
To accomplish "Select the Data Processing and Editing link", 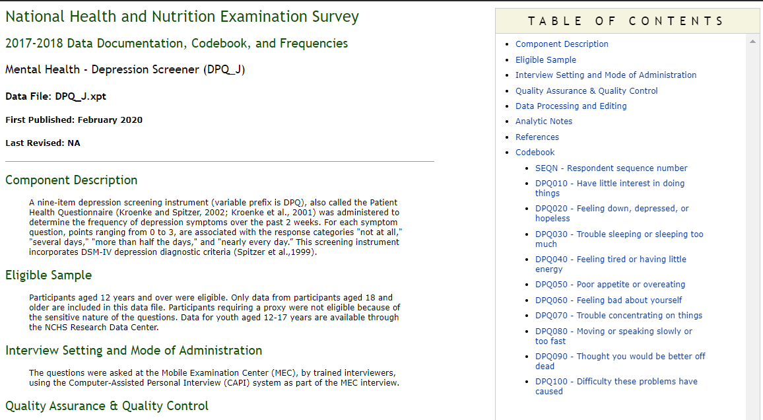I will pyautogui.click(x=571, y=106).
